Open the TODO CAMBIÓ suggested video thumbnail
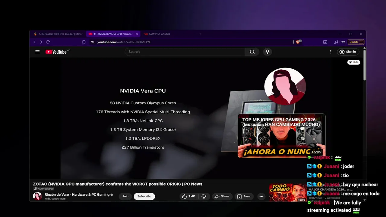This screenshot has width=386, height=217. [288, 193]
